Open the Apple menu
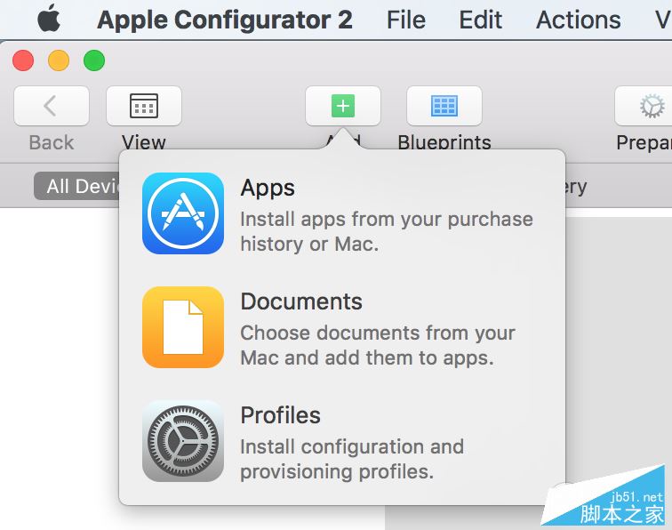 click(49, 19)
